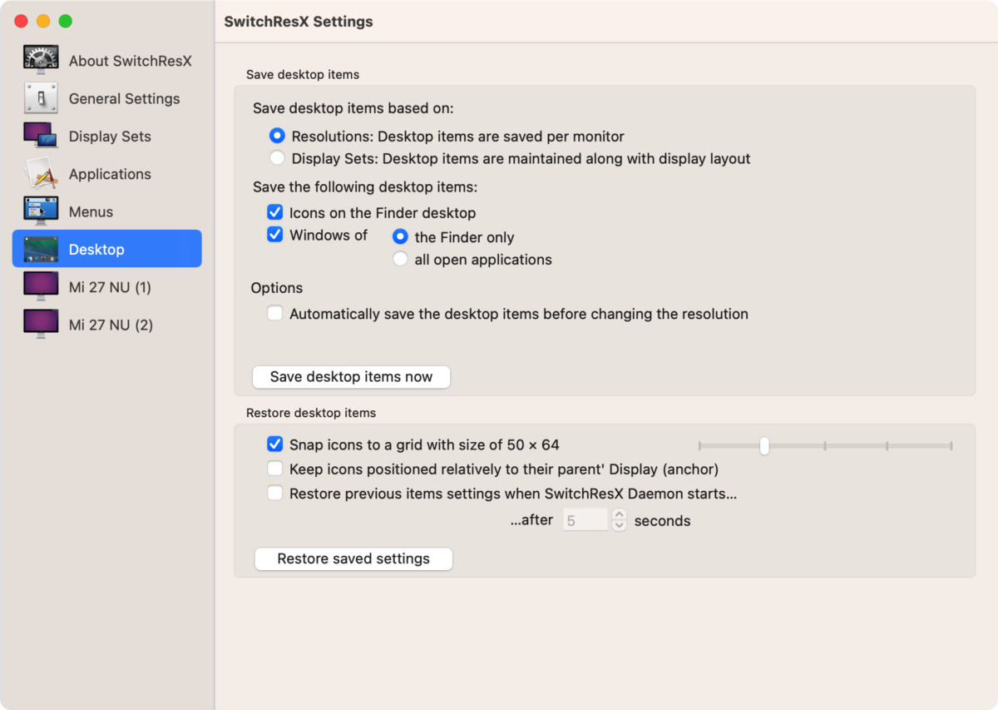Increase seconds with the stepper up arrow

tap(620, 515)
